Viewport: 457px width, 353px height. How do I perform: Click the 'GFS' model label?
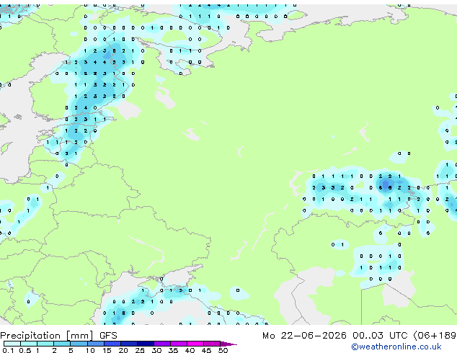pyautogui.click(x=108, y=336)
